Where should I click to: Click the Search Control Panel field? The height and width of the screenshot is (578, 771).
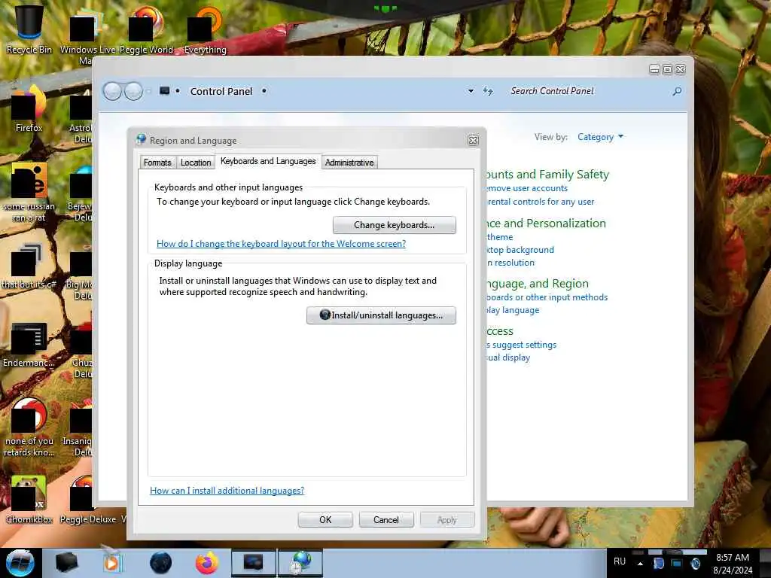[x=587, y=91]
